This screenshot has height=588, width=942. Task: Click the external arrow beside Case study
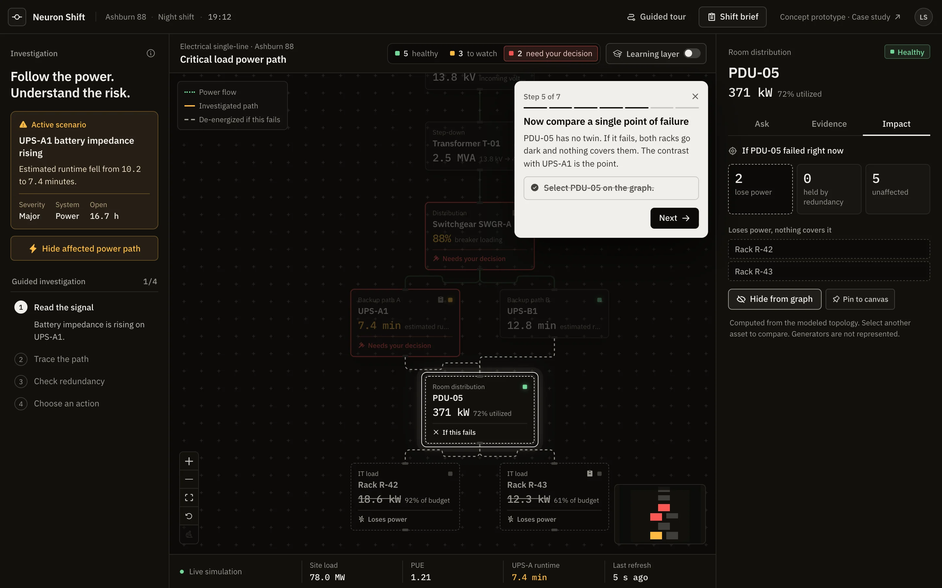[x=898, y=17]
